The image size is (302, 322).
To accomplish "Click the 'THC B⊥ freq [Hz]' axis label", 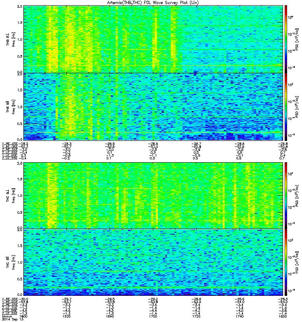I will pyautogui.click(x=11, y=196).
